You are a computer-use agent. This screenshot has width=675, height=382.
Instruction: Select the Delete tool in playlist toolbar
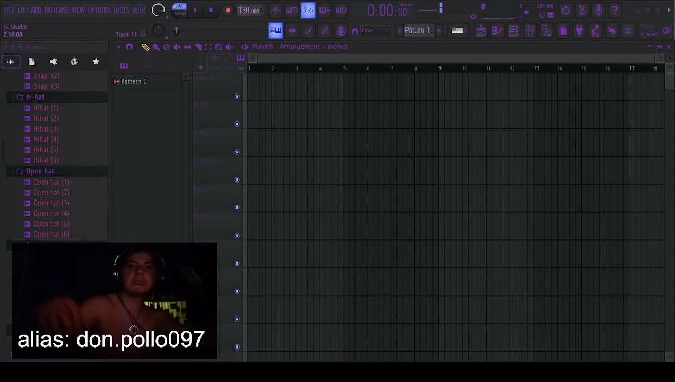coord(166,47)
